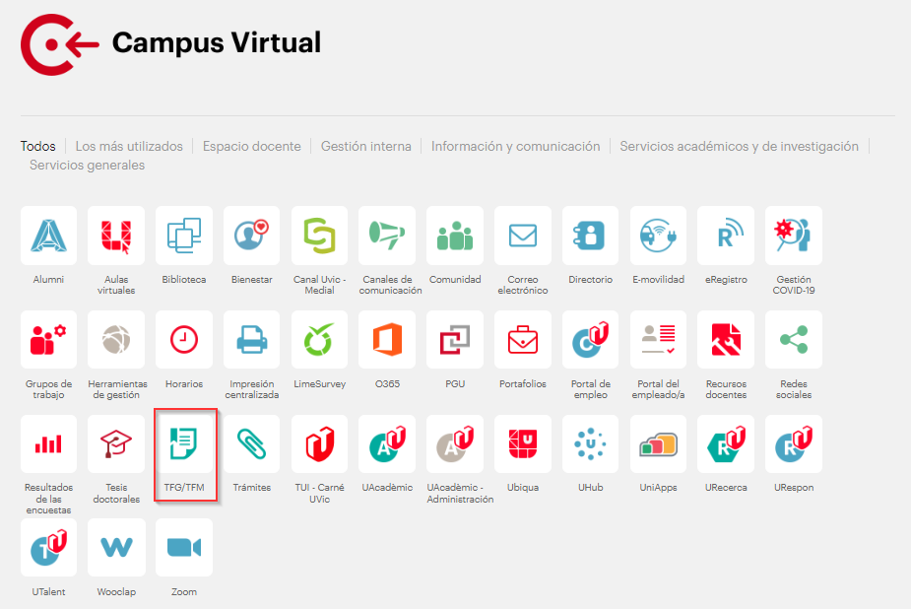Open the PGU icon

455,339
